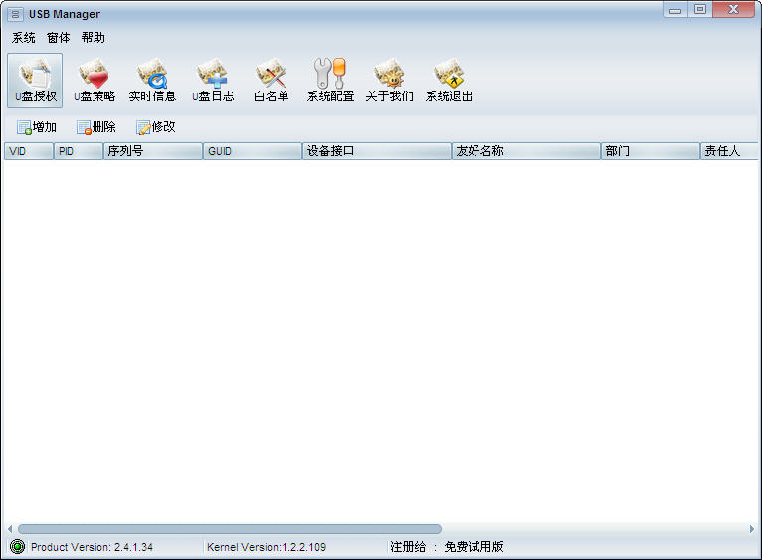The image size is (762, 560).
Task: Open the 系统 menu
Action: point(24,38)
